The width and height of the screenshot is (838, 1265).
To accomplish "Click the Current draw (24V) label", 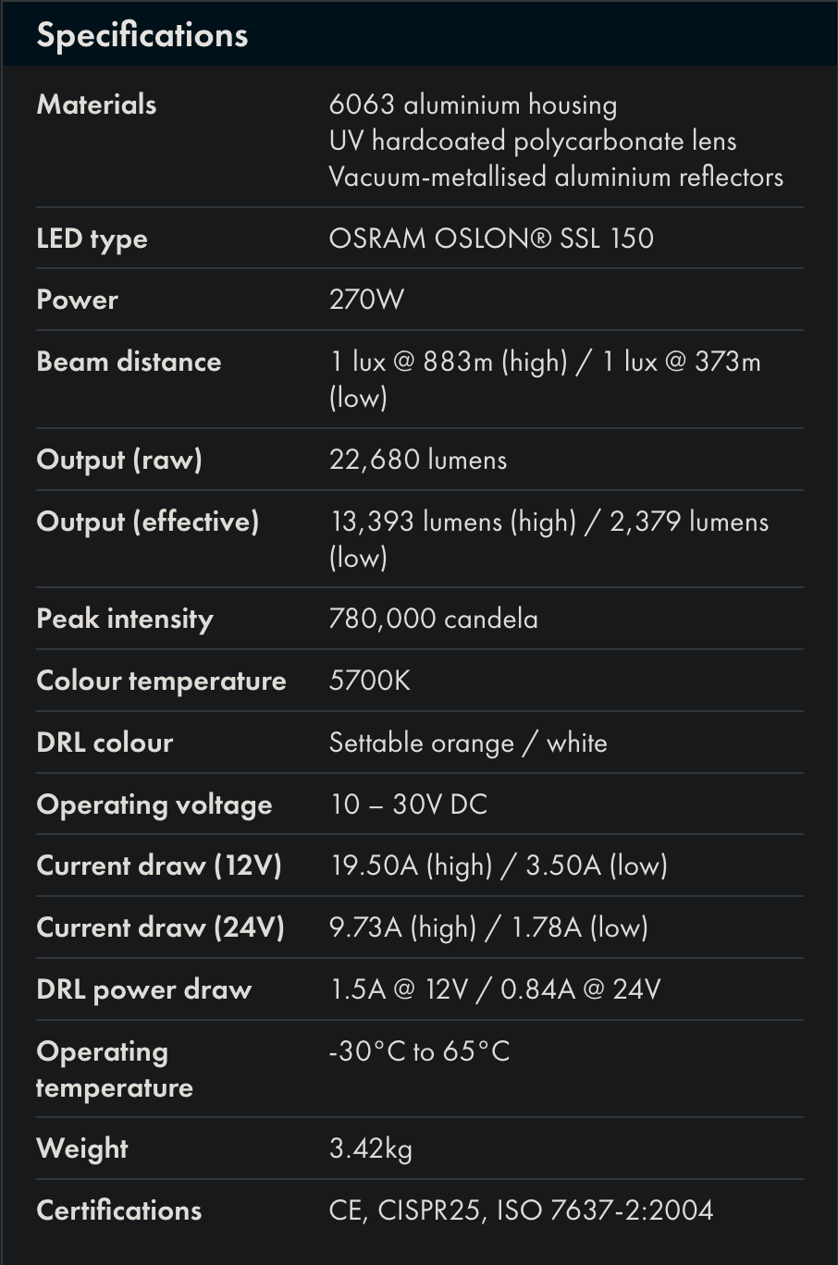I will (160, 927).
